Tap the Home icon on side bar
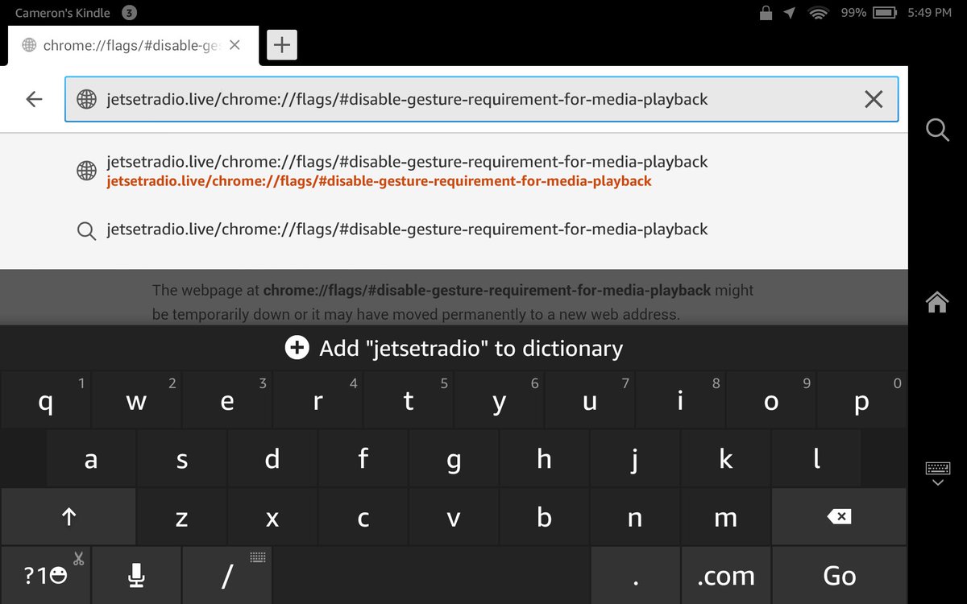967x604 pixels. 937,302
